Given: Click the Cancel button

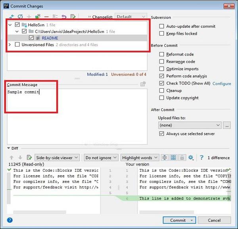Looking at the screenshot, I should 214,220.
